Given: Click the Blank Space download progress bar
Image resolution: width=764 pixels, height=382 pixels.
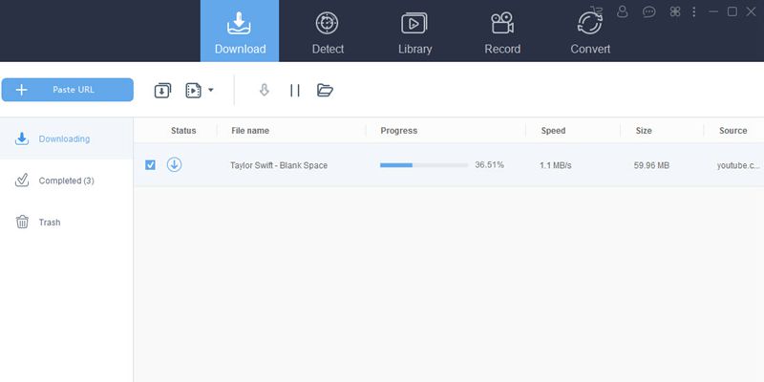Looking at the screenshot, I should tap(424, 165).
